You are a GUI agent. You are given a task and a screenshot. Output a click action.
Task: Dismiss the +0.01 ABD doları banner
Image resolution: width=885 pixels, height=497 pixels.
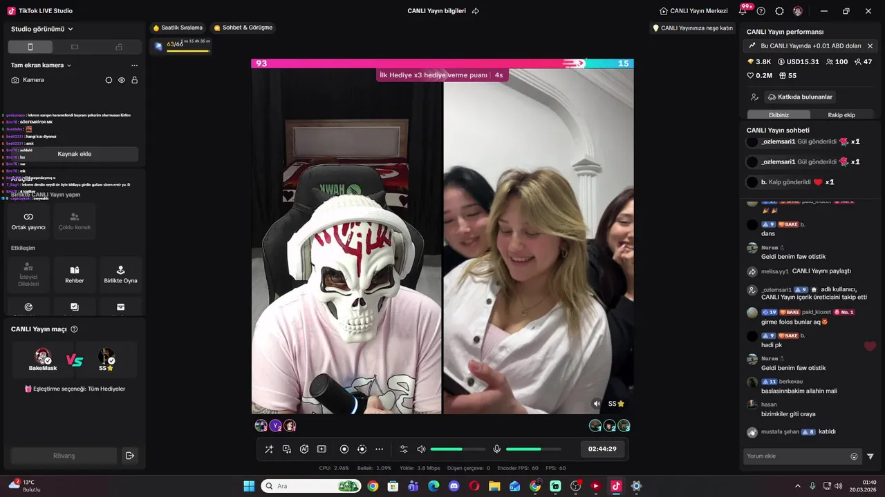tap(870, 46)
